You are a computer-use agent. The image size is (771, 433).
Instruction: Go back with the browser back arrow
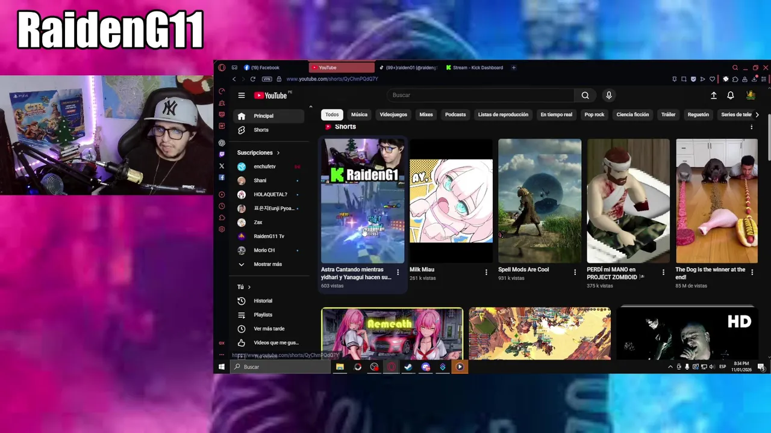pyautogui.click(x=234, y=79)
